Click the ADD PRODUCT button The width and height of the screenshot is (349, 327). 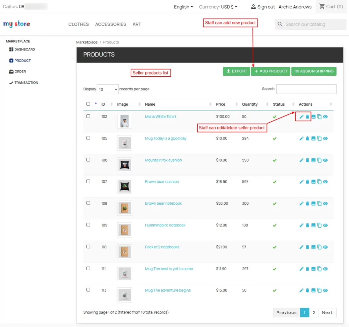pos(271,71)
